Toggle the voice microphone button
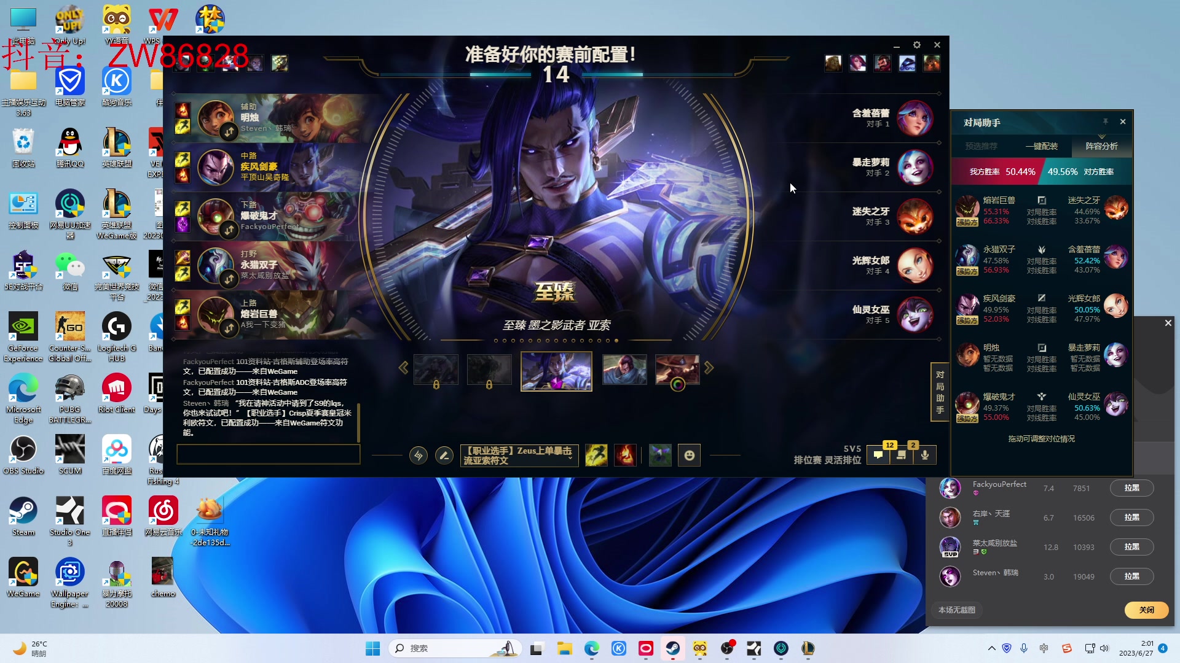 pyautogui.click(x=925, y=456)
